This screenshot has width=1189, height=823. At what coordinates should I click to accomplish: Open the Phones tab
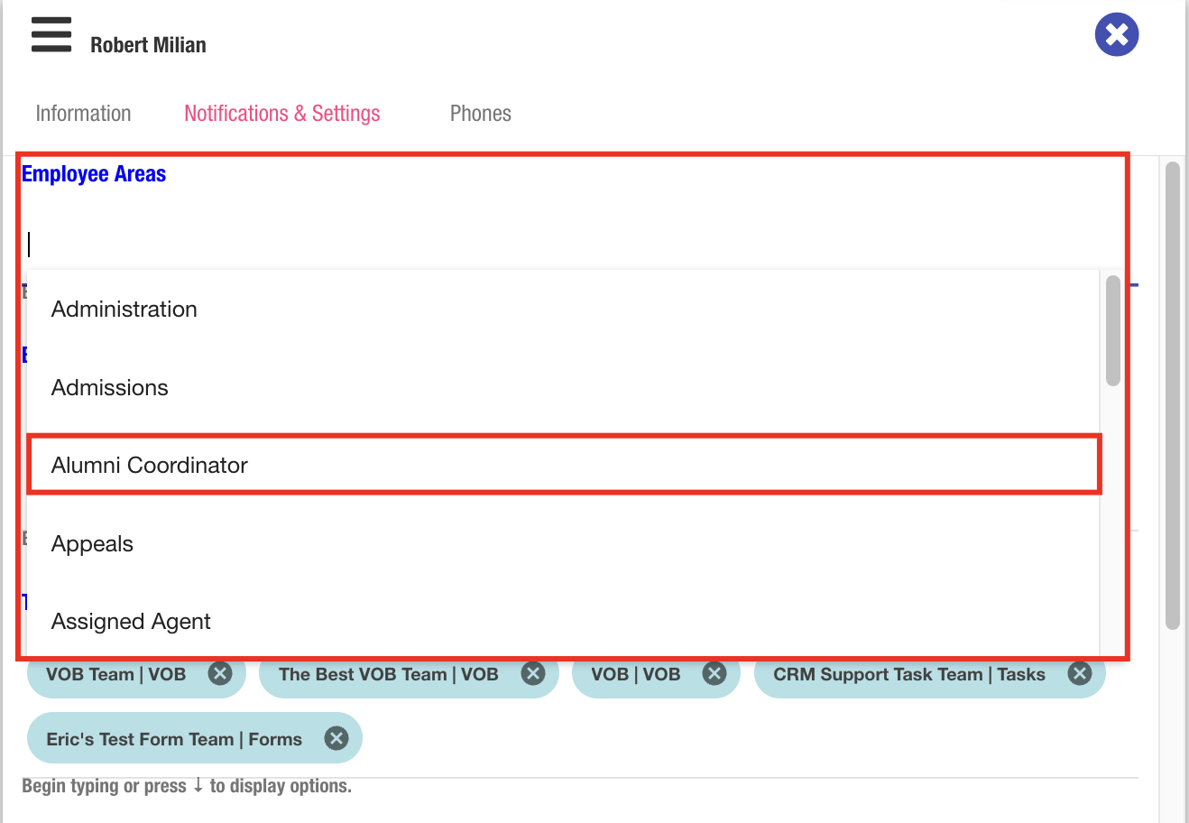[x=480, y=114]
